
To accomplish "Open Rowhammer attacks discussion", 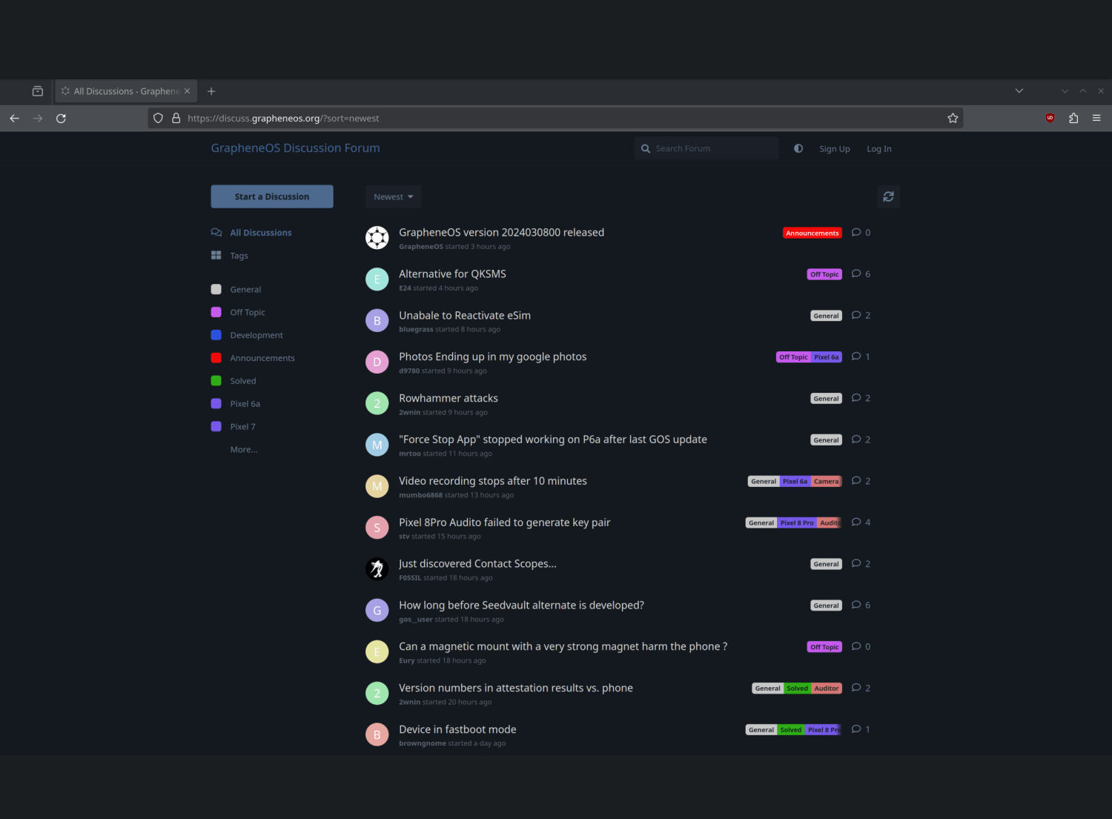I will click(449, 399).
